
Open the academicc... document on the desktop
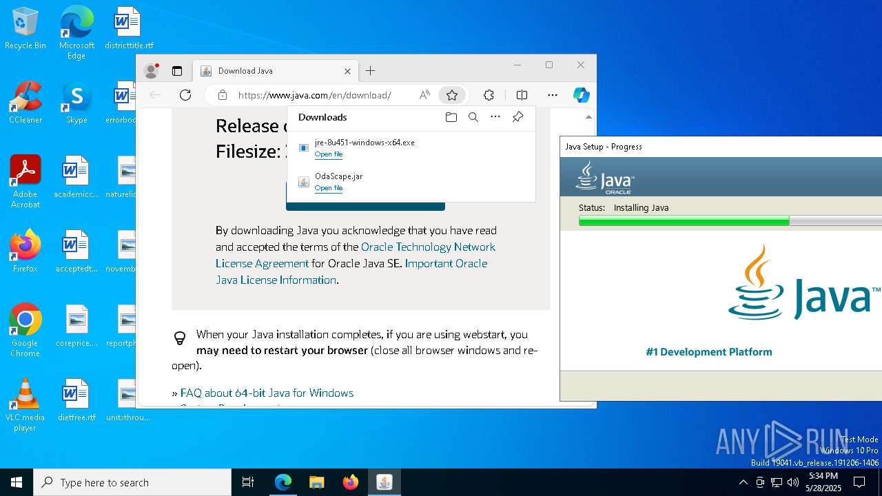[x=76, y=177]
